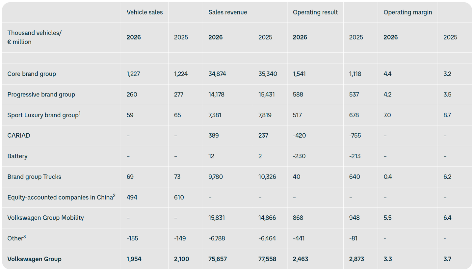Click the Sales revenue column header
The width and height of the screenshot is (474, 271).
pyautogui.click(x=228, y=12)
